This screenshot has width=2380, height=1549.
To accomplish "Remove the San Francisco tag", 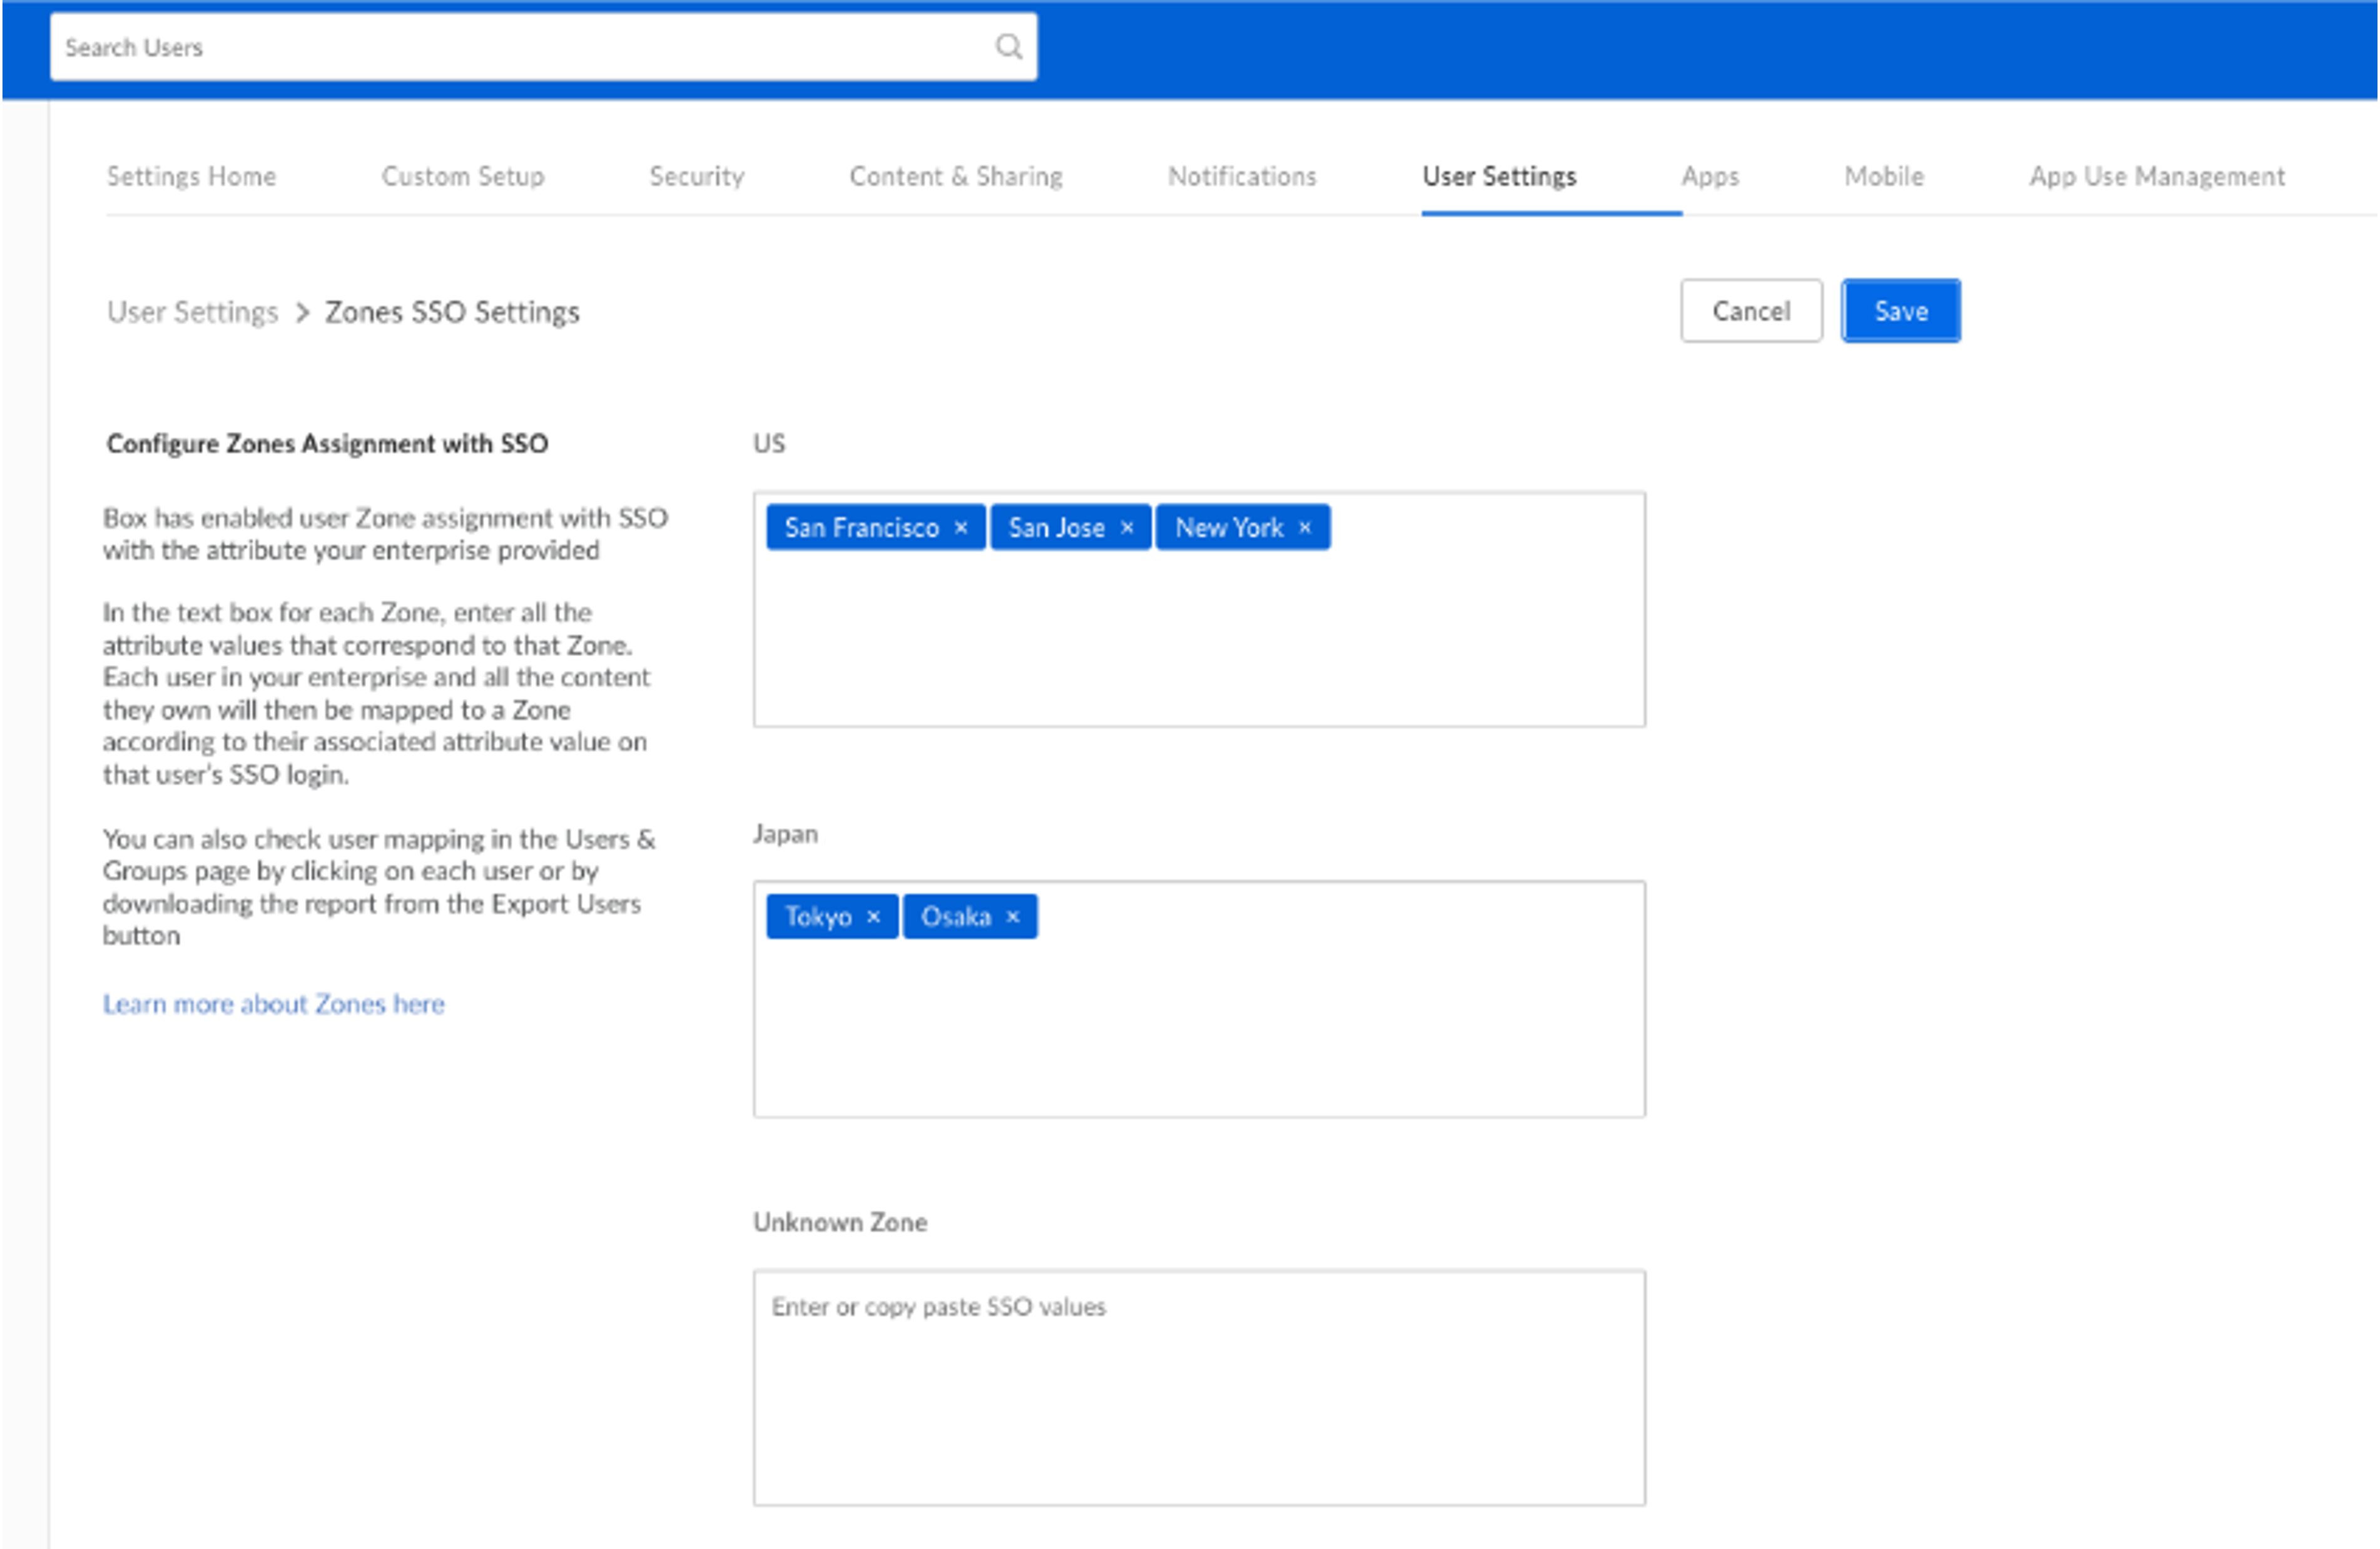I will [961, 528].
